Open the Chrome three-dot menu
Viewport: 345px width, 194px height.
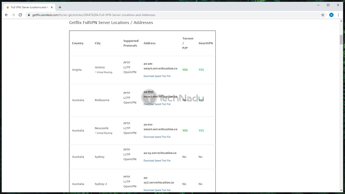338,15
